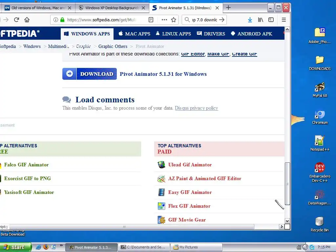Screen dimensions: 336x252
Task: Bookmark this page with the star
Action: click(174, 20)
